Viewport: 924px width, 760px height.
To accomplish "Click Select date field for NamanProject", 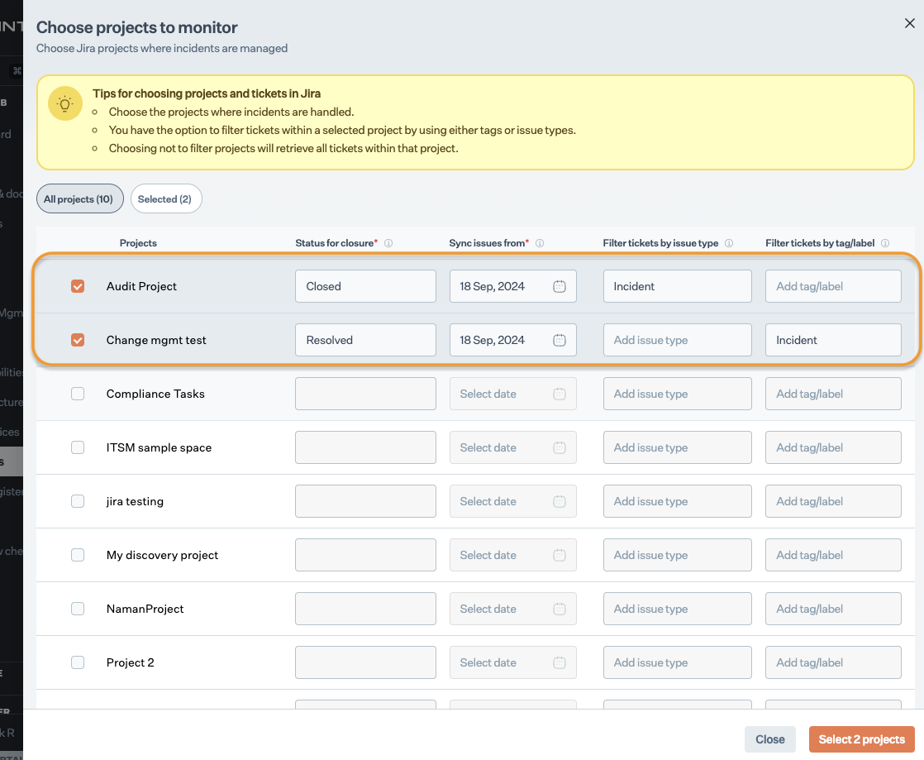I will tap(512, 609).
